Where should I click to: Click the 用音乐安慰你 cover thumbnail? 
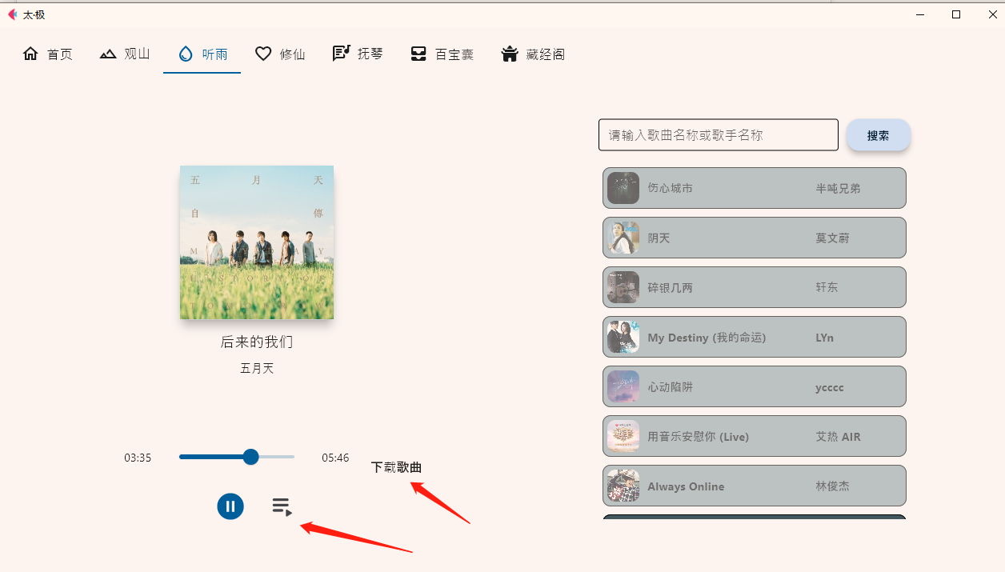(x=623, y=436)
